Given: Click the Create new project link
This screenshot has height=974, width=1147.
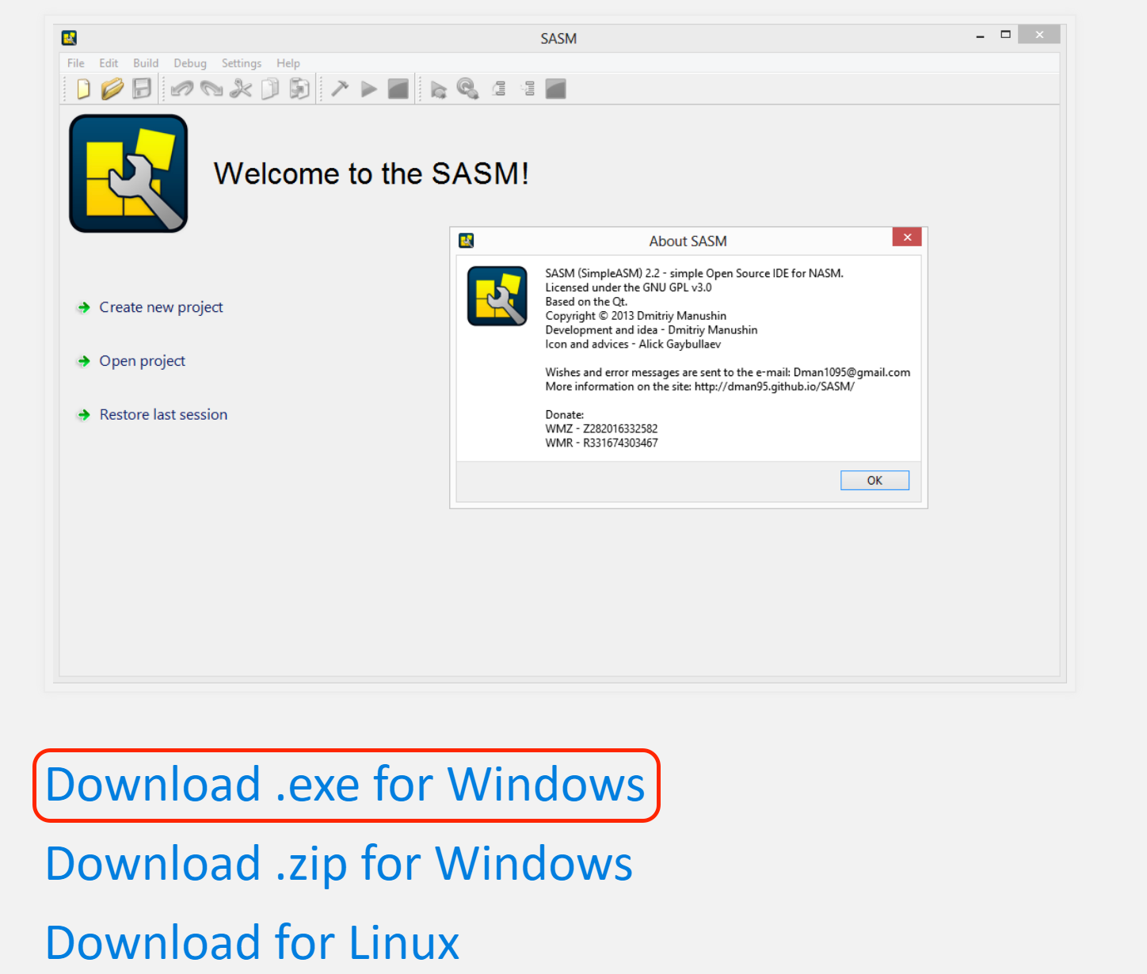Looking at the screenshot, I should (161, 307).
